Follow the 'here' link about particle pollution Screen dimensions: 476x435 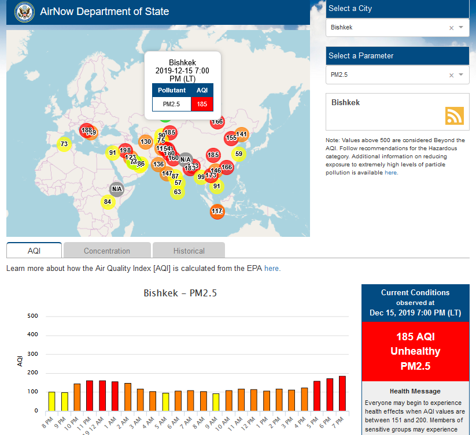[391, 173]
